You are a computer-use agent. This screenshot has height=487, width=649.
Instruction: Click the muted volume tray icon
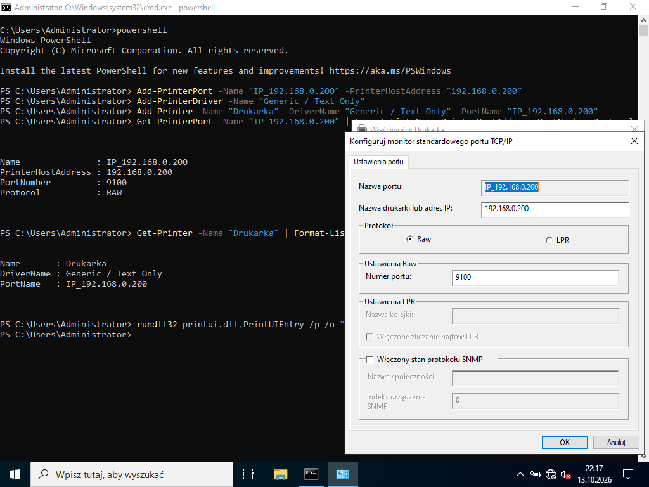566,474
